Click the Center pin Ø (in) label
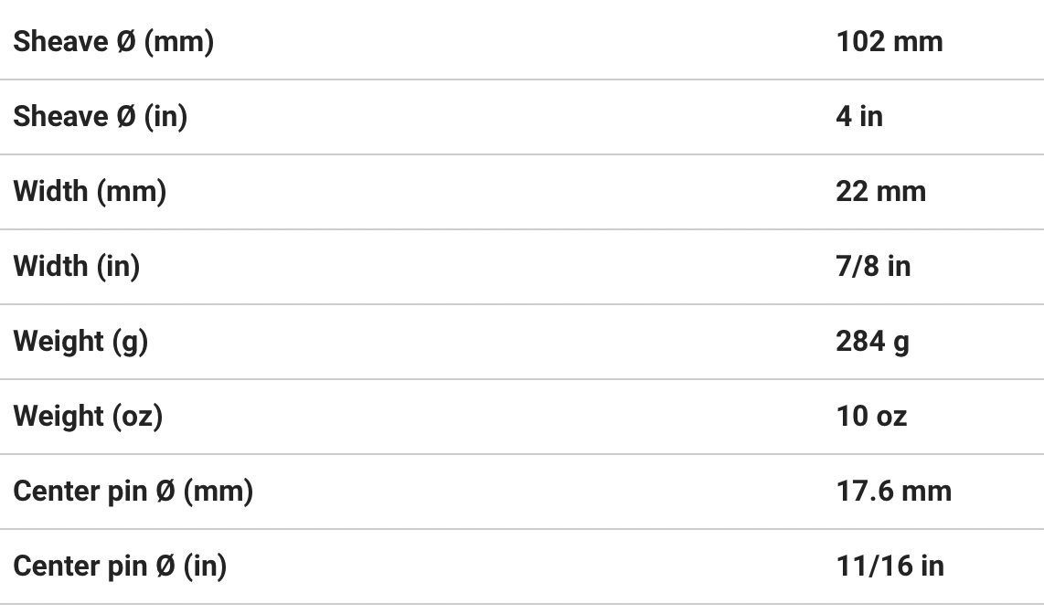The image size is (1044, 614). 120,566
